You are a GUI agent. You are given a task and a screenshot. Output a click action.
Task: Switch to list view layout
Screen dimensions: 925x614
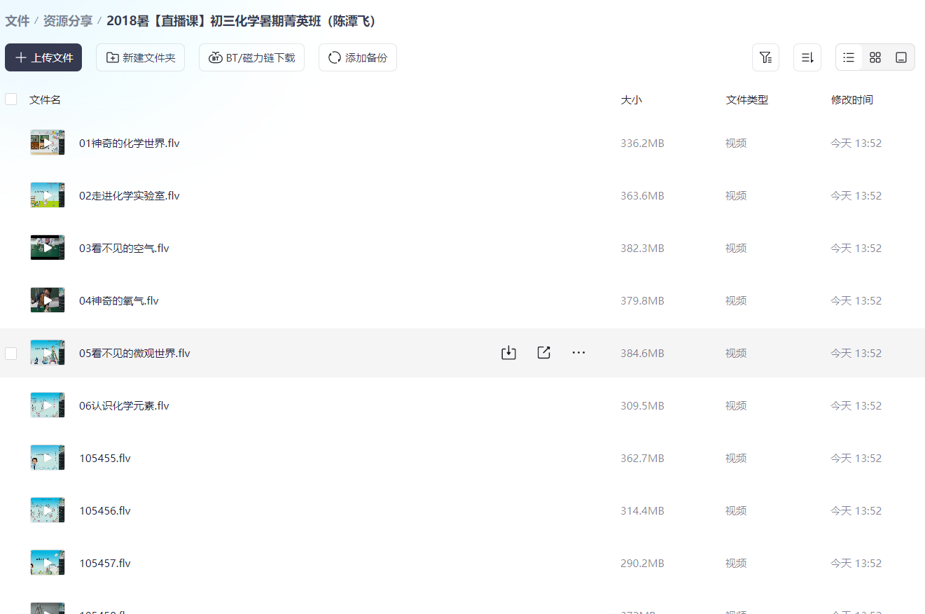click(849, 57)
